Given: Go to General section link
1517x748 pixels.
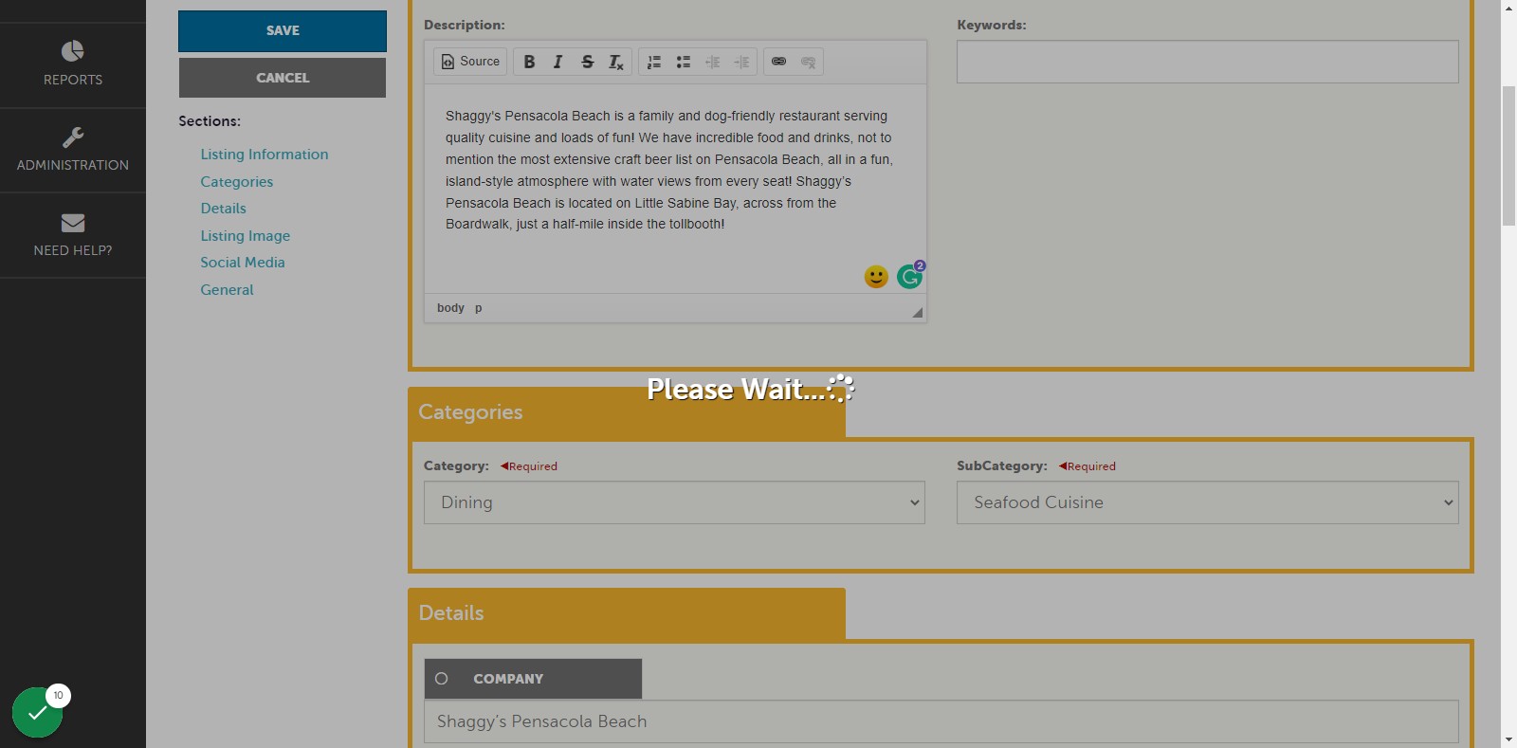Looking at the screenshot, I should (x=227, y=290).
